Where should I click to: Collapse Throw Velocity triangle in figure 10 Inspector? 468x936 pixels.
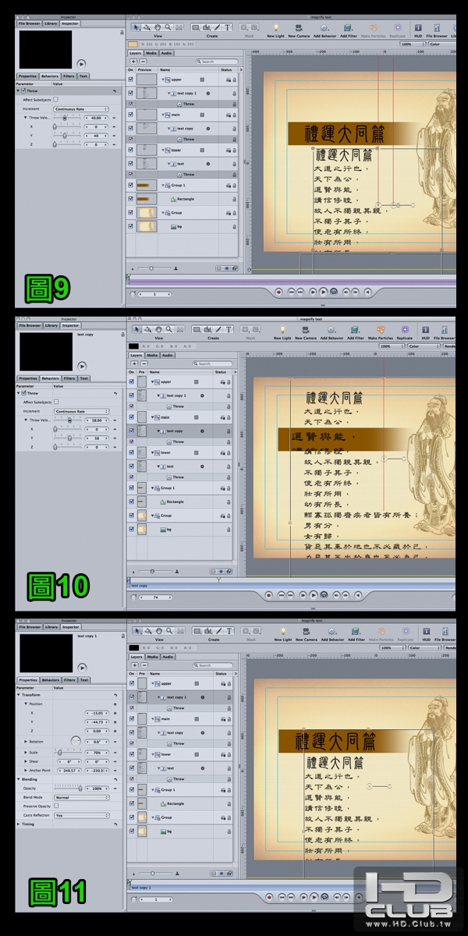(24, 420)
